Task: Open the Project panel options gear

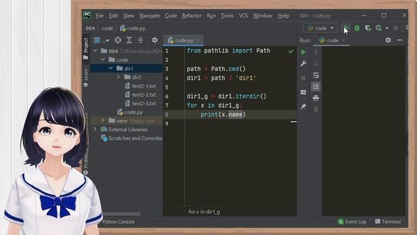Action: pos(154,40)
